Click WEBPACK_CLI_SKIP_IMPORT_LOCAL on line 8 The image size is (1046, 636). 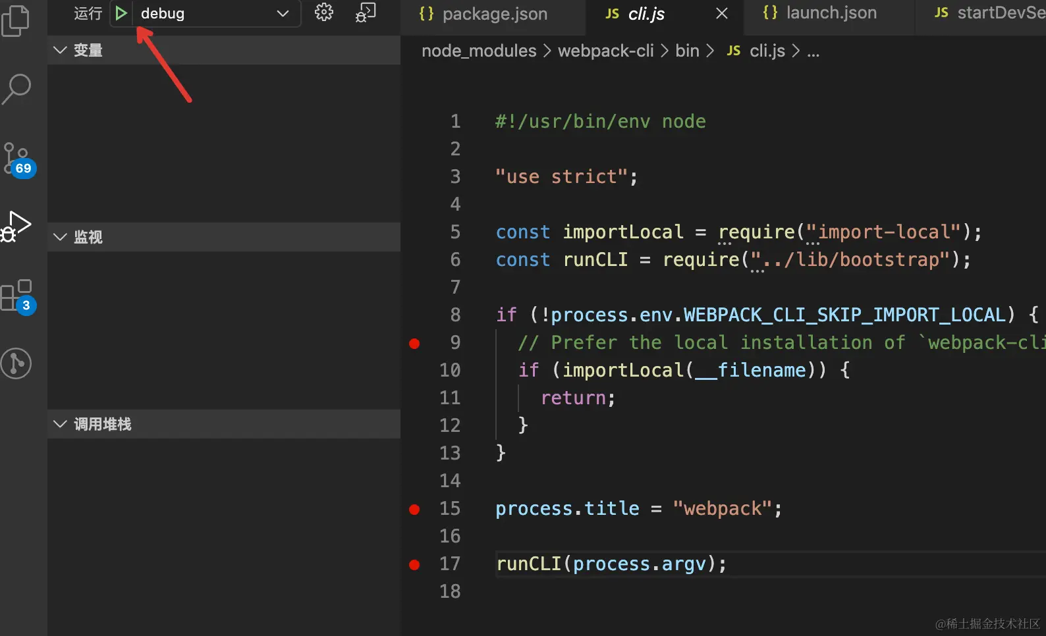click(x=845, y=315)
